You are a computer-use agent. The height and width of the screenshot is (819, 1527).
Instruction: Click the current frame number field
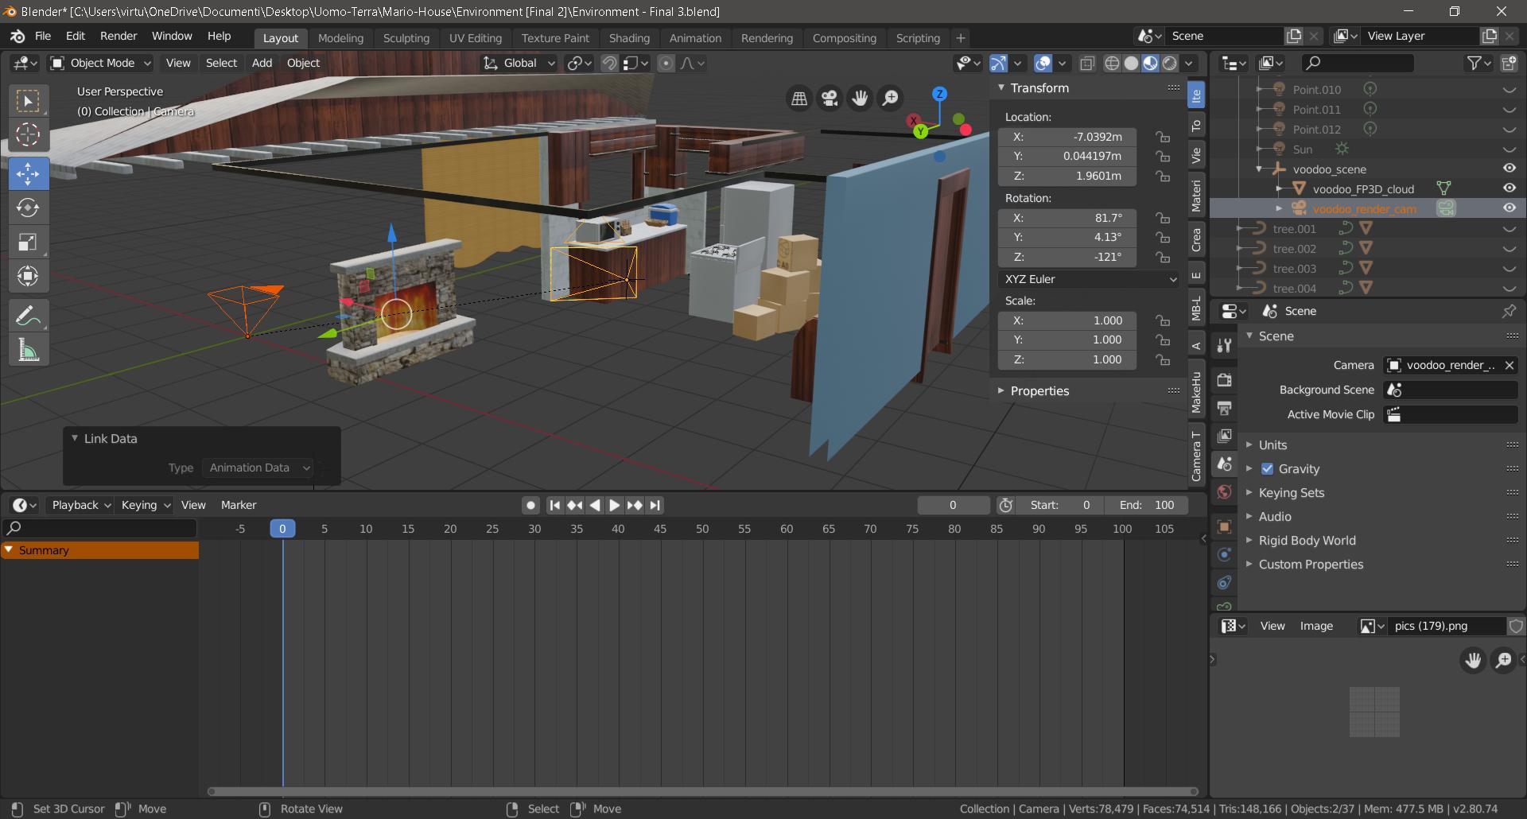[x=953, y=505]
